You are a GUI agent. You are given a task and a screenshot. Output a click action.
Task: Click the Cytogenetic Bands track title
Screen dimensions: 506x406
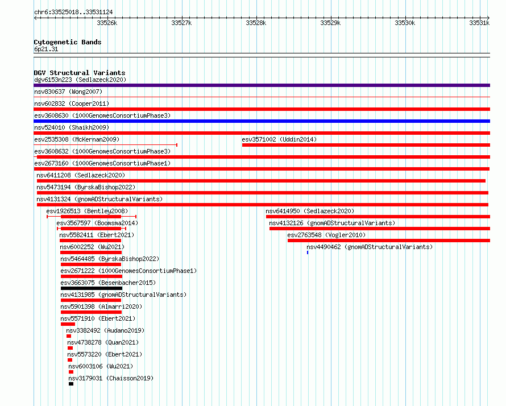point(68,42)
